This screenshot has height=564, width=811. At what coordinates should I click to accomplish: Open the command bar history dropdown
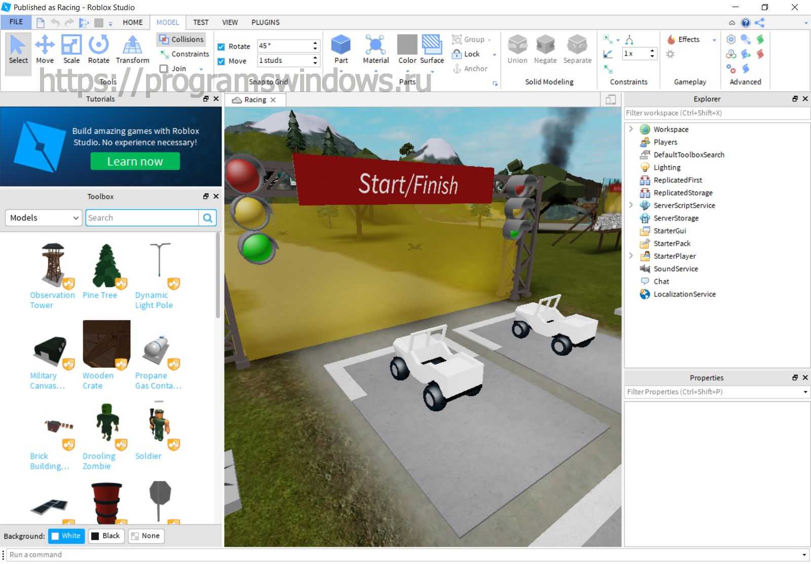pyautogui.click(x=804, y=555)
